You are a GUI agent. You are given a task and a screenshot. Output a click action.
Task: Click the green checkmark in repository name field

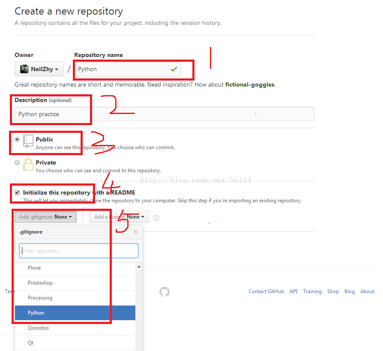174,69
